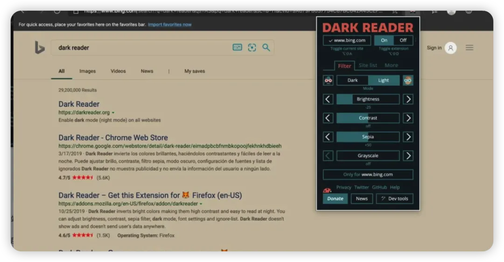Click the magnifying glass search icon

coord(266,48)
